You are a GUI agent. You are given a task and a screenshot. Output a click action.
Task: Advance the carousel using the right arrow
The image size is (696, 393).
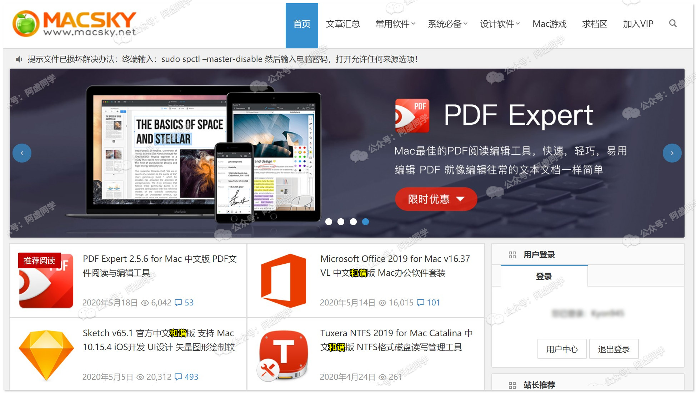point(672,153)
